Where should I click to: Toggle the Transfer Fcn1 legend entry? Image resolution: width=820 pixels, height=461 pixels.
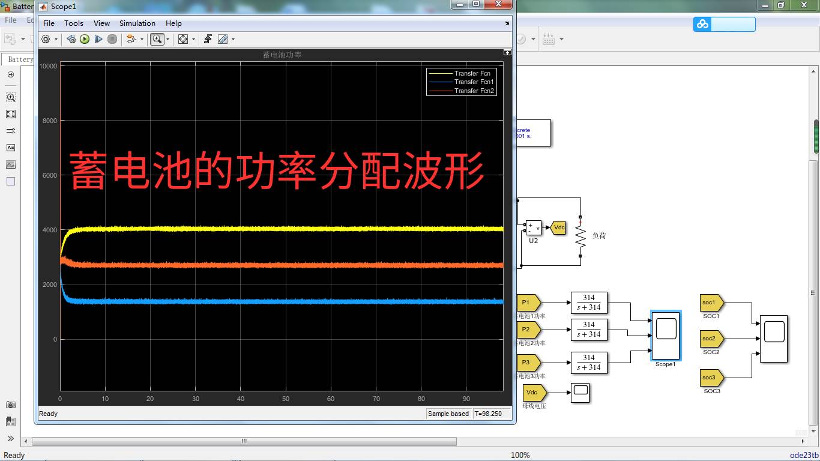tap(462, 82)
